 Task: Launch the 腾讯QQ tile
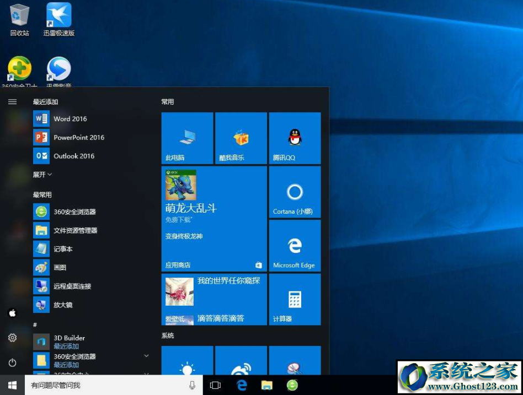(x=295, y=138)
